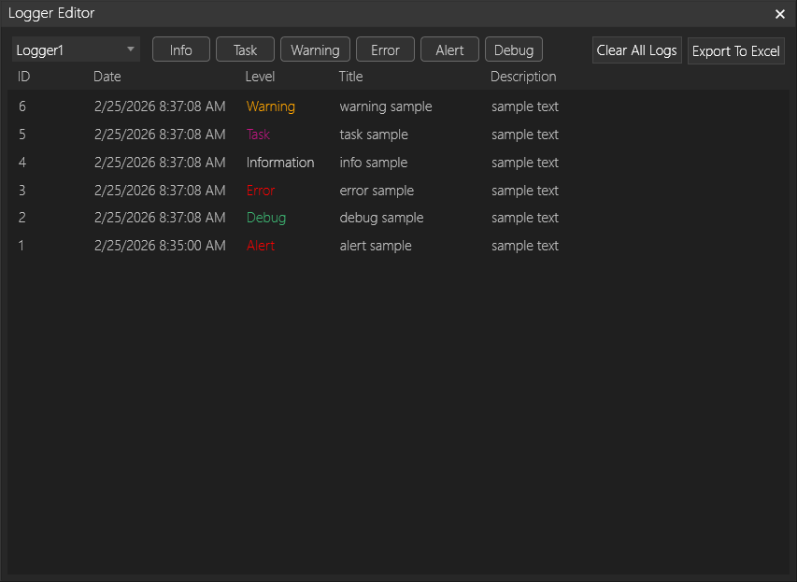The image size is (797, 582).
Task: Click the ID 3 cell
Action: pos(22,191)
